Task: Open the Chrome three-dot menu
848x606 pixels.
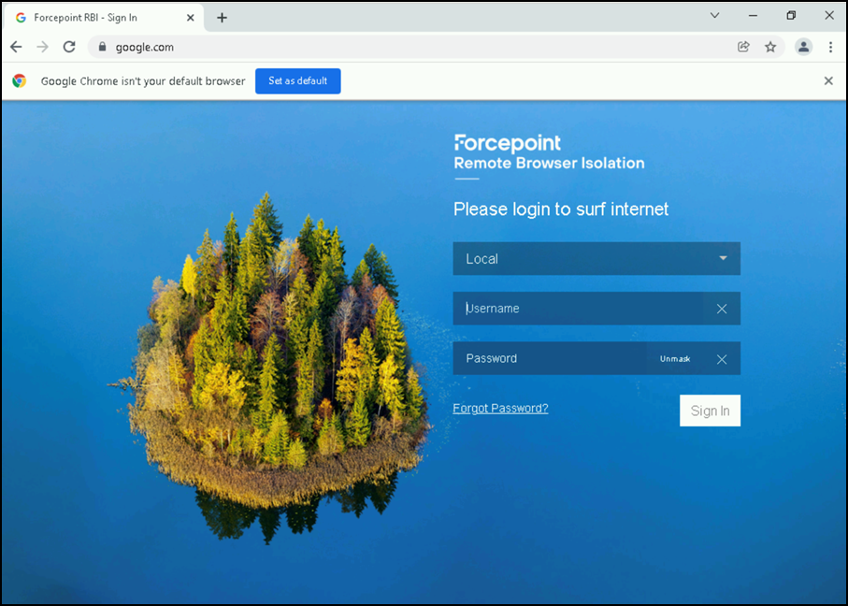Action: (x=830, y=47)
